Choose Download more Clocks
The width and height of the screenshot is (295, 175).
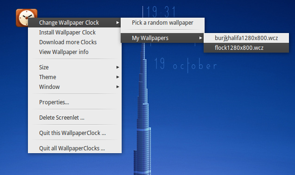click(x=75, y=42)
